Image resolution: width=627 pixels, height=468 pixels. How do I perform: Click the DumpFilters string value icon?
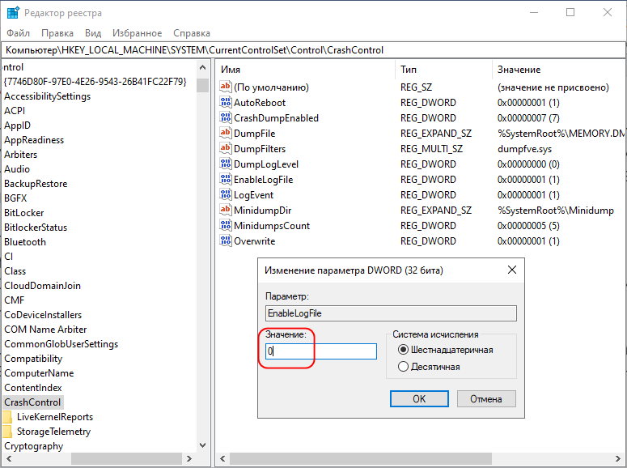click(226, 148)
